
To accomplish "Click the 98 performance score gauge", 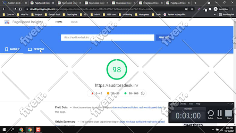I will (x=117, y=69).
